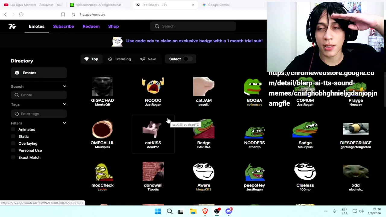Viewport: 386px width, 217px height.
Task: Click the magnifier icon in the header search
Action: tap(157, 26)
